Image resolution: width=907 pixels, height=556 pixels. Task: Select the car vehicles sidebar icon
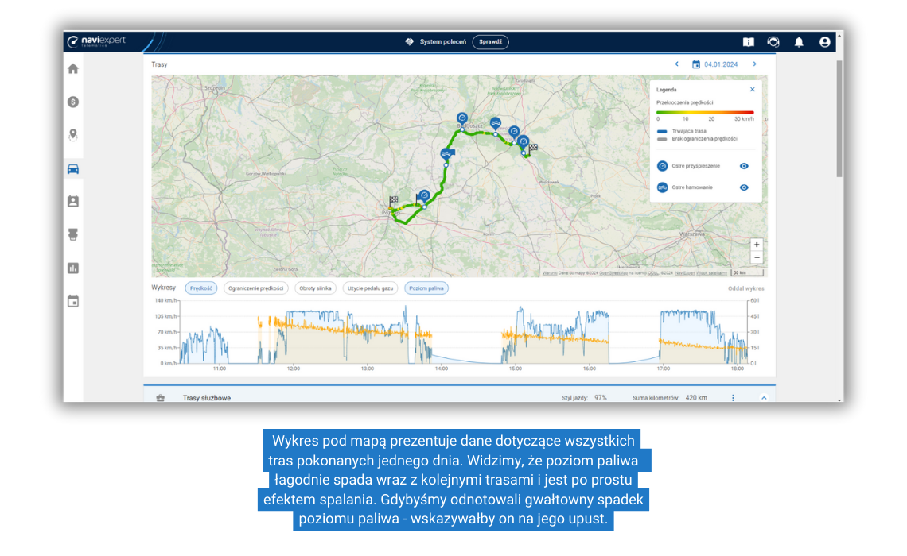tap(73, 168)
